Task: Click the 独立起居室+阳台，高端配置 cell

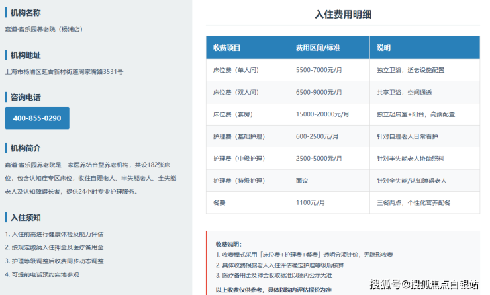Action: [424, 114]
